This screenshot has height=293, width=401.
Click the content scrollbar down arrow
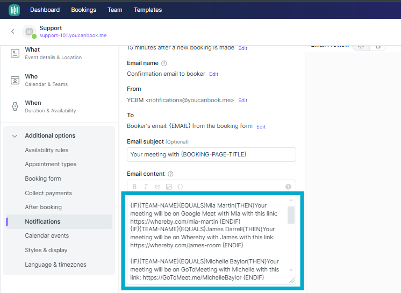(291, 270)
